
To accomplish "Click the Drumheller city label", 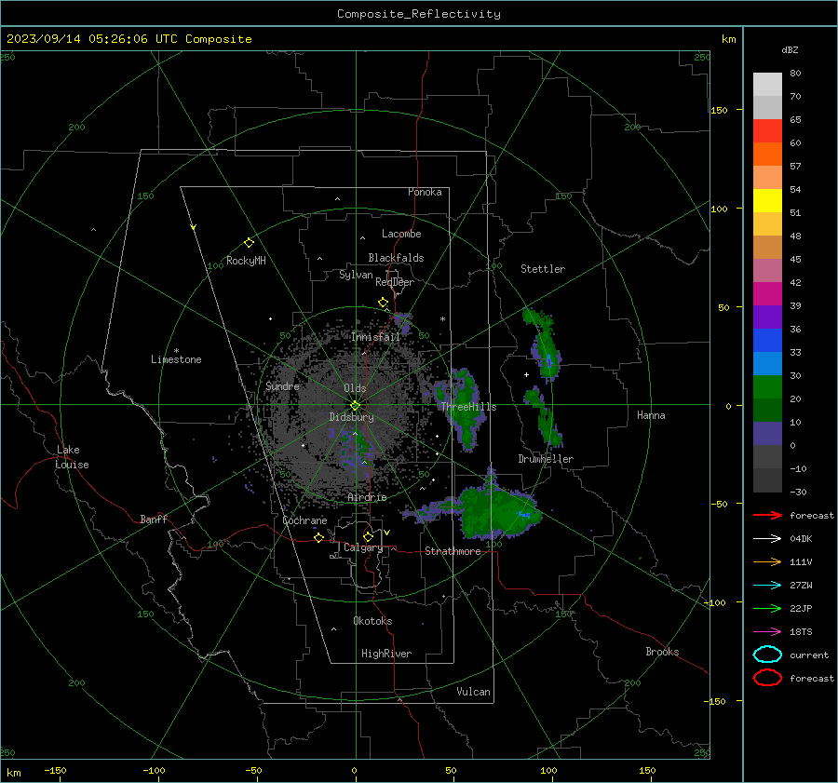I will [x=546, y=459].
